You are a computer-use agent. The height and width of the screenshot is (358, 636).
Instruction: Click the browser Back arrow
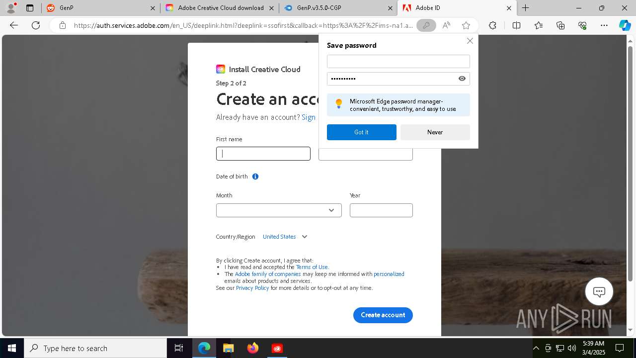[14, 25]
